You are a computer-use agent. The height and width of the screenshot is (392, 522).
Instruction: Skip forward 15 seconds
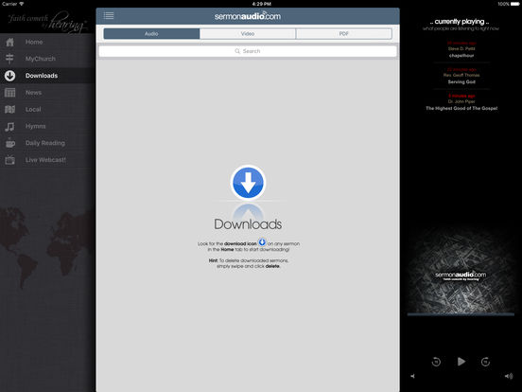click(485, 362)
